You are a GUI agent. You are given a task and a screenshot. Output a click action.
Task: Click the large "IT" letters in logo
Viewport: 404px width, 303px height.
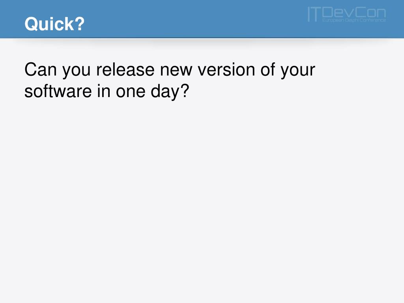tap(314, 15)
